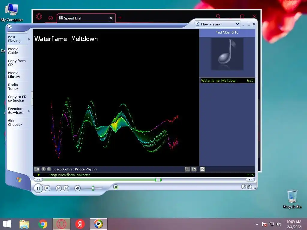Skip to the next track
Screen dimensions: 307x230
click(66, 188)
